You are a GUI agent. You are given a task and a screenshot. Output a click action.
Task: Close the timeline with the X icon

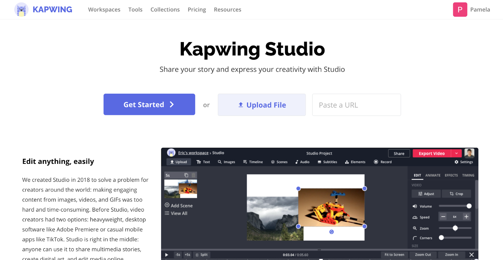(x=472, y=255)
